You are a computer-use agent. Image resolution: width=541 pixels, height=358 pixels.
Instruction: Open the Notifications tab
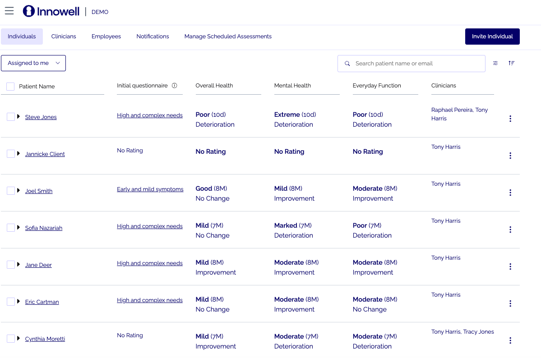153,37
